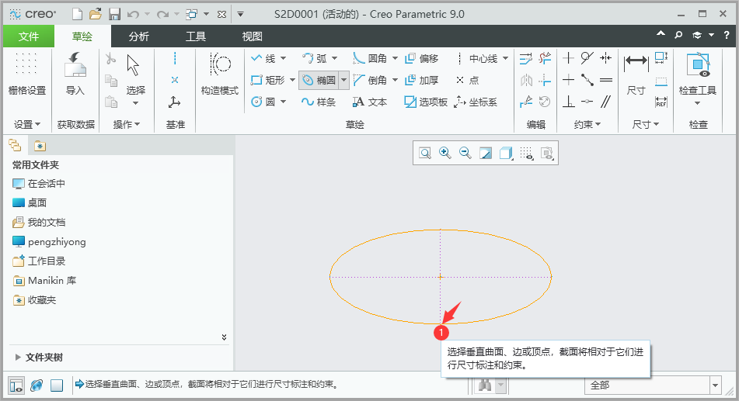Screen dimensions: 739x401
Task: Expand the 中心线 dropdown arrow
Action: click(505, 58)
